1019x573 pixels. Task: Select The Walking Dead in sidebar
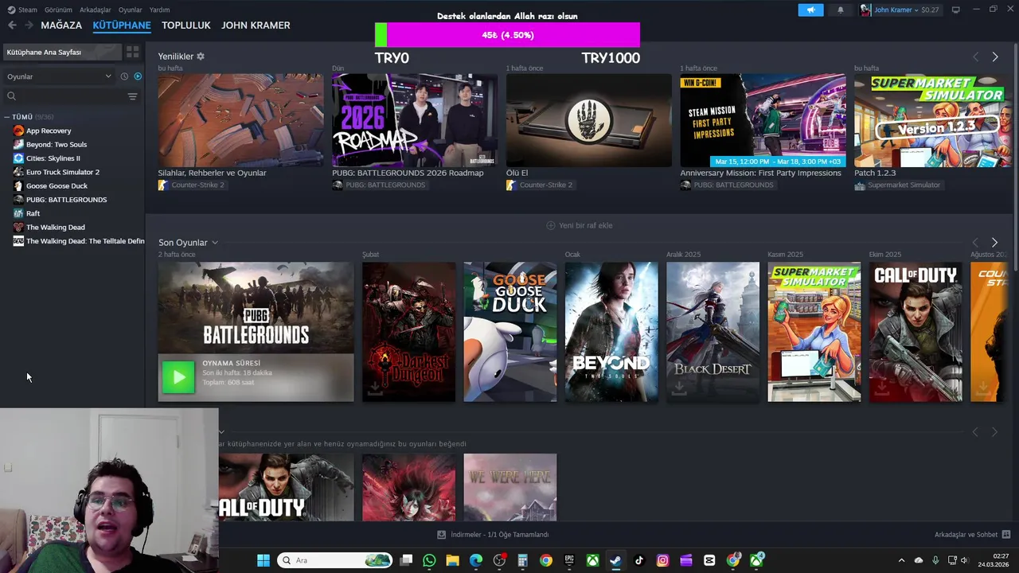tap(56, 227)
